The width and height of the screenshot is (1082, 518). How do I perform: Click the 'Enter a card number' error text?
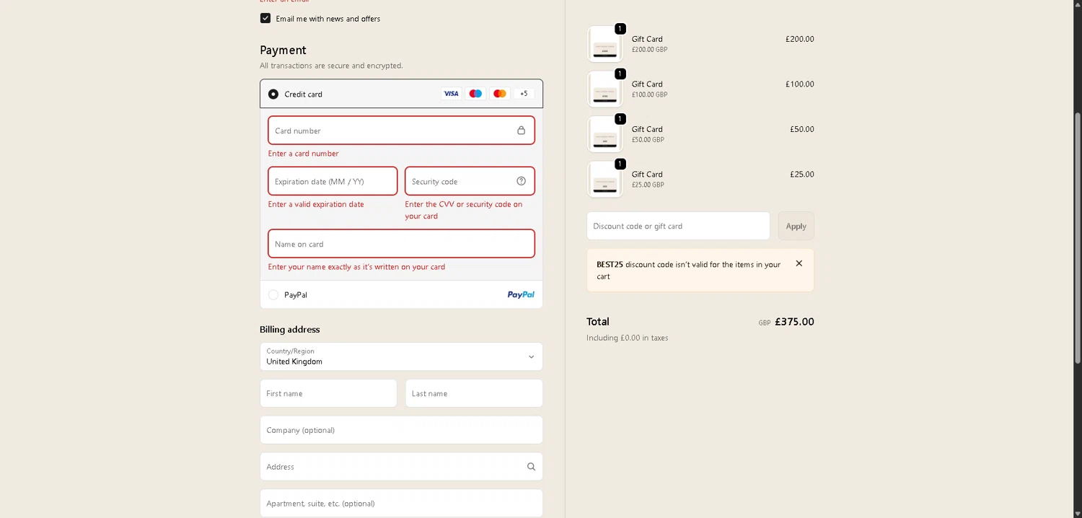coord(303,154)
